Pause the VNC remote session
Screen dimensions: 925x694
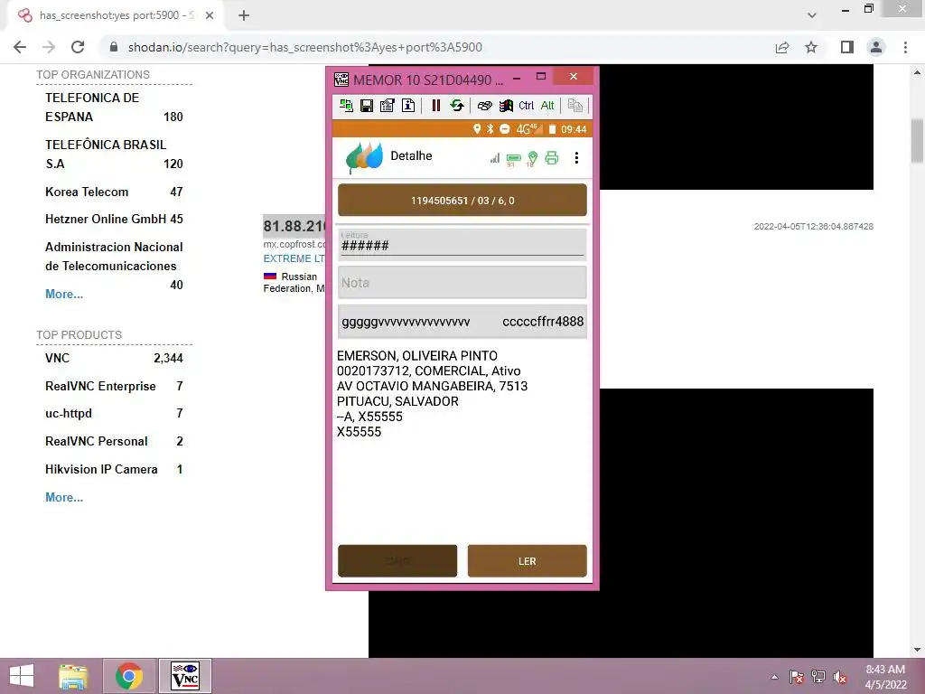[436, 106]
